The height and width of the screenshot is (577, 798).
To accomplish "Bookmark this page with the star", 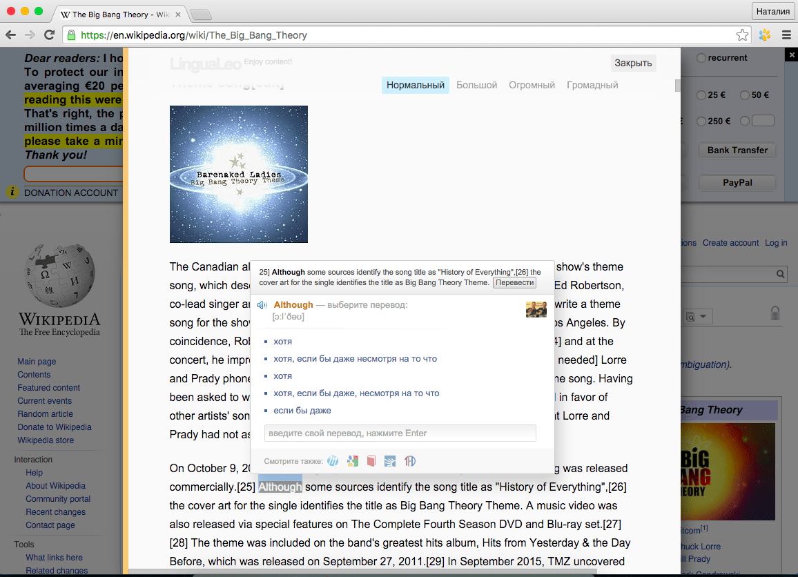I will (x=742, y=35).
